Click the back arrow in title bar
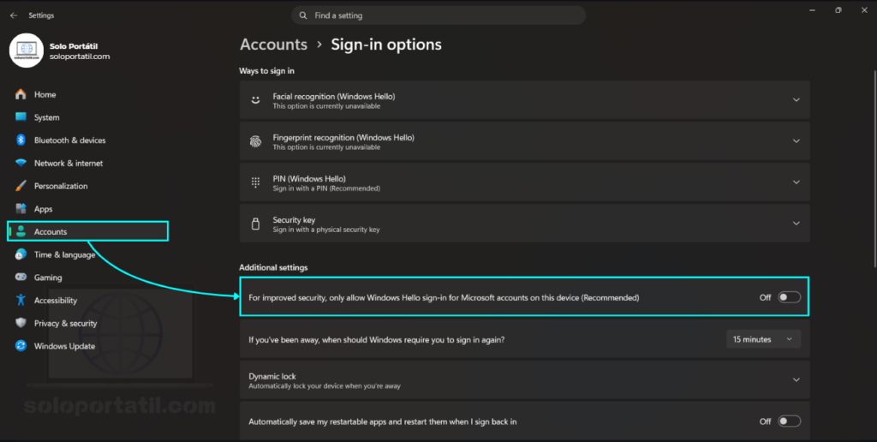 14,15
